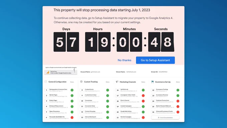This screenshot has width=227, height=128.
Task: Click the 'Demographics & Interests Data' row label
Action: (x=58, y=89)
